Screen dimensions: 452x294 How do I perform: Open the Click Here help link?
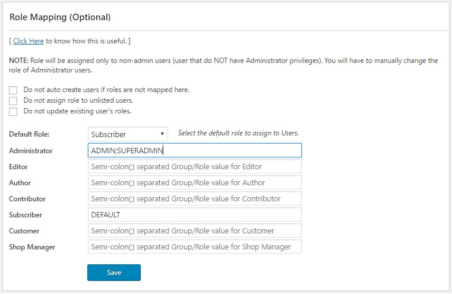29,41
